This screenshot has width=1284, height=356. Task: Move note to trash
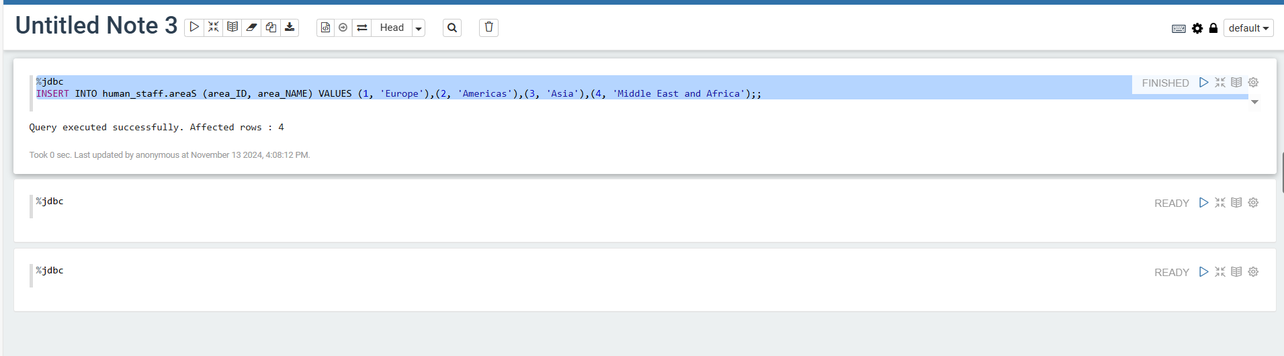(x=488, y=28)
